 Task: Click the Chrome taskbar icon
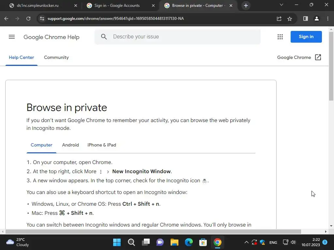[218, 242]
